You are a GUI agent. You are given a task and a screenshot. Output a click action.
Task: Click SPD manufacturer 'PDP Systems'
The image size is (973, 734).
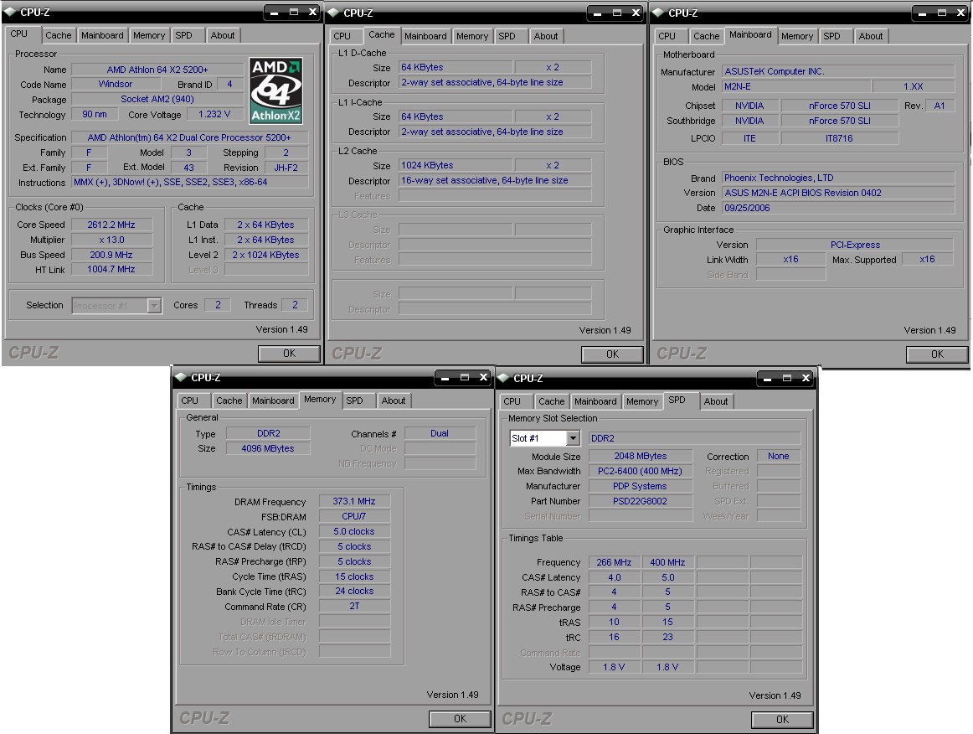641,486
